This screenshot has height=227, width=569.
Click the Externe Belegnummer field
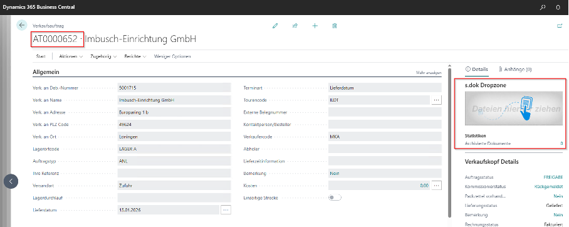pos(385,112)
